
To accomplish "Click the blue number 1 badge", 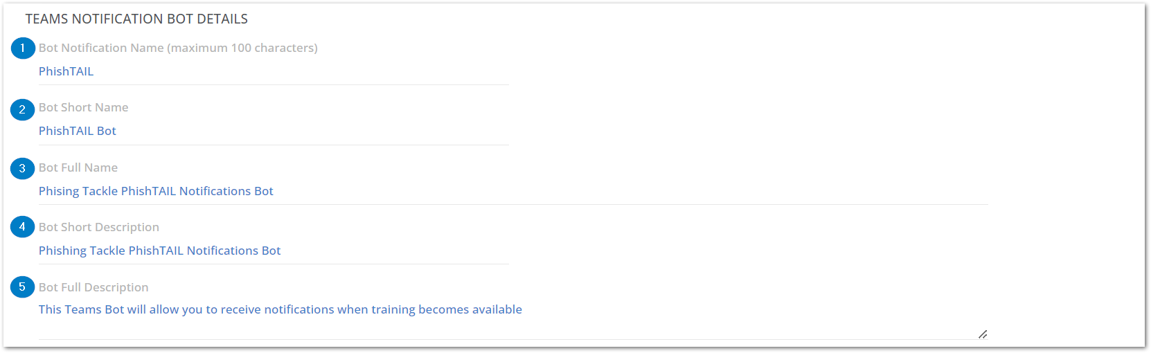I will 23,48.
